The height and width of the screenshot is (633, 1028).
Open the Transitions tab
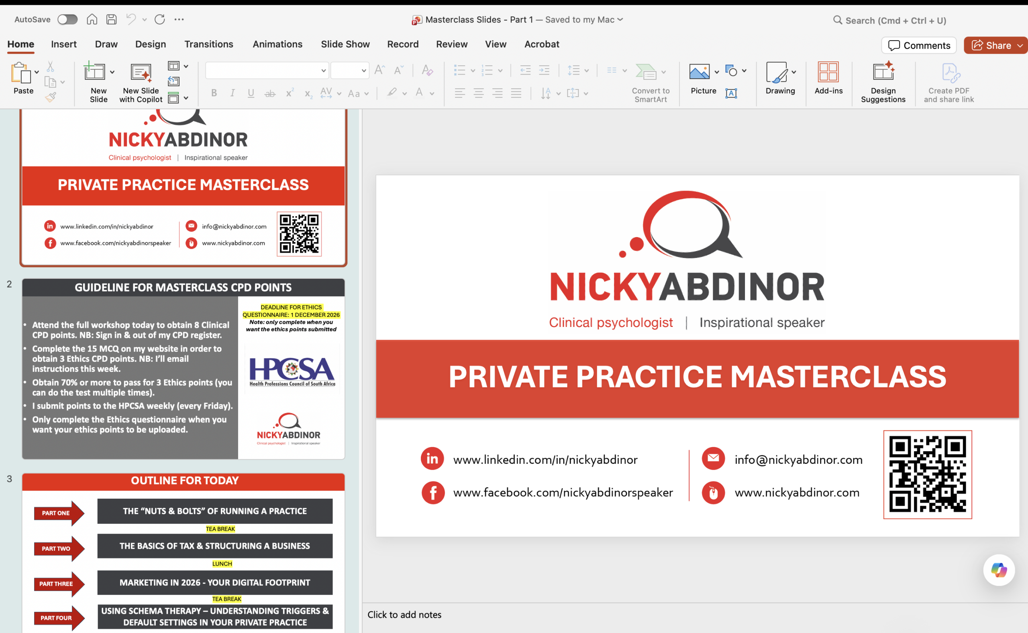(x=209, y=44)
